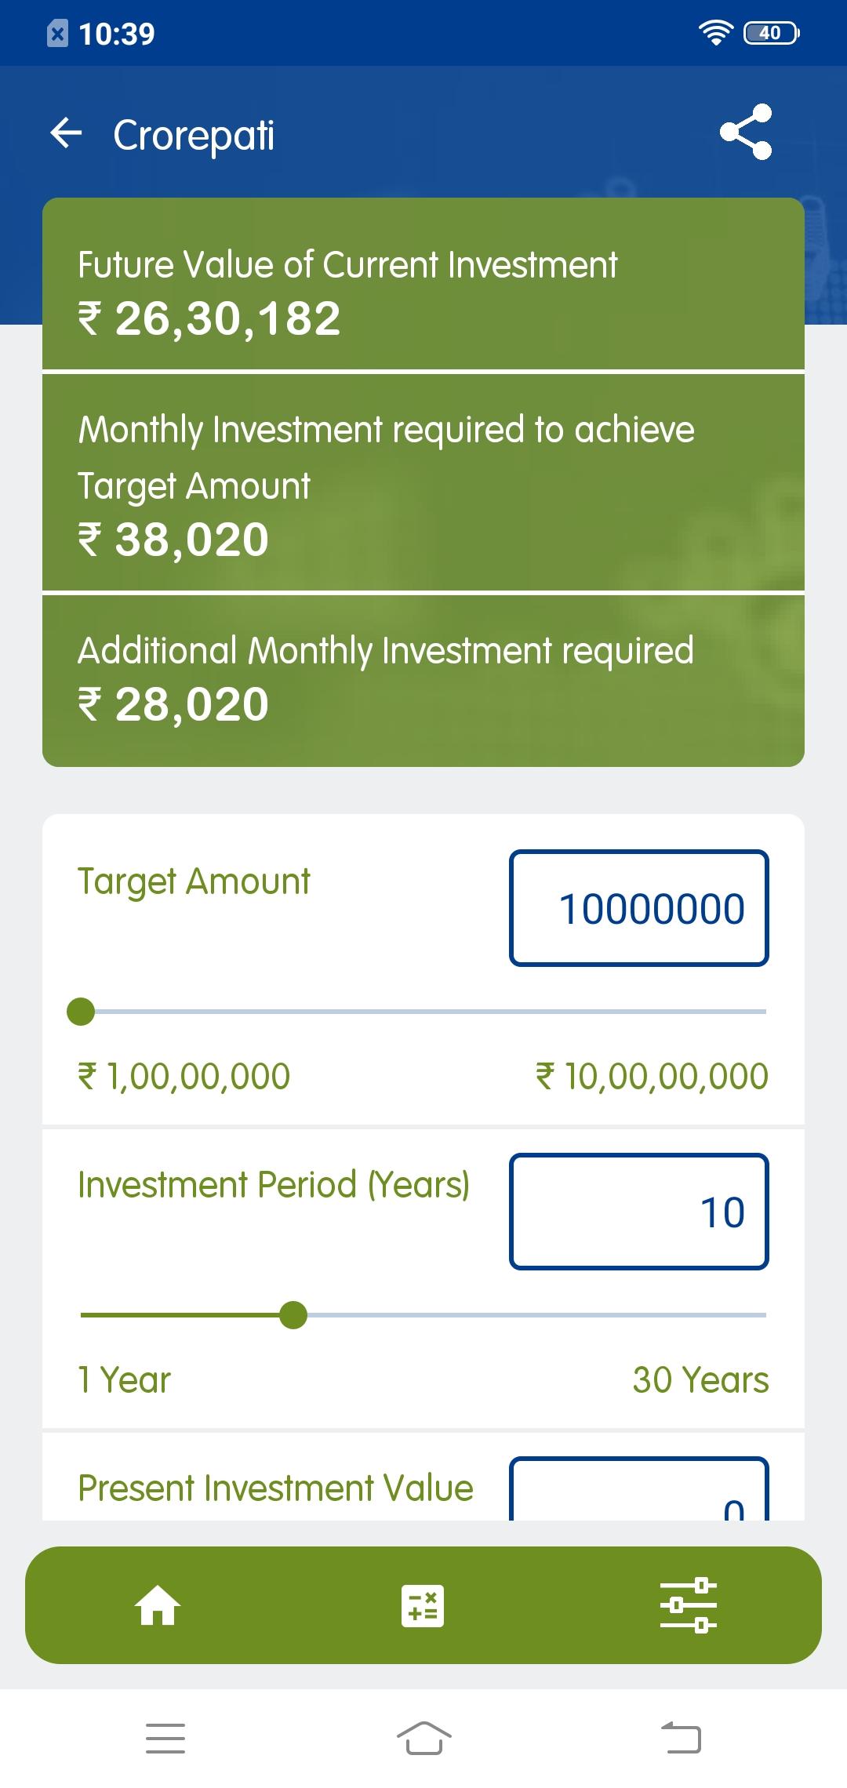Screen dimensions: 847x1788
Task: Open the share icon in header
Action: coord(746,132)
